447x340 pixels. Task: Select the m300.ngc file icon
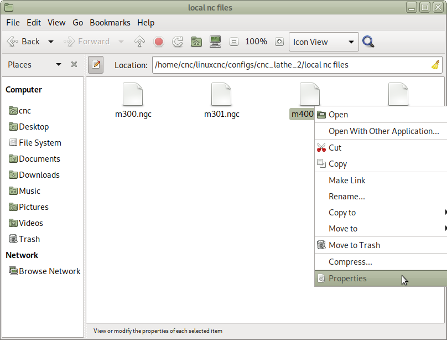pos(133,94)
